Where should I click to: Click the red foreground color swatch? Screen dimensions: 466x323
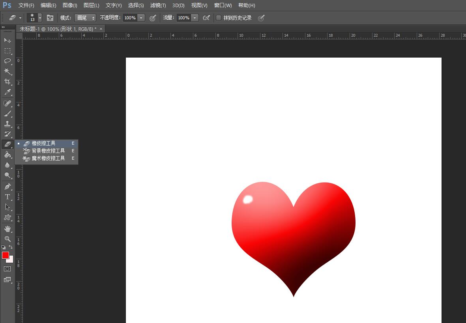tap(6, 255)
